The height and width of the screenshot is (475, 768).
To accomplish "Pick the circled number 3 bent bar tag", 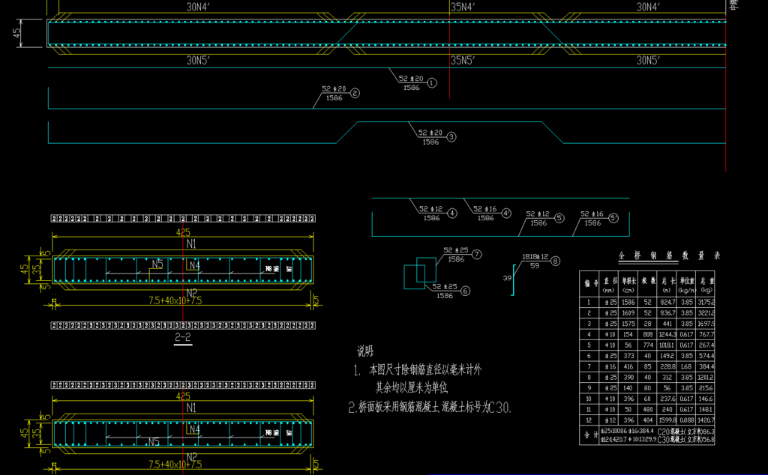I will coord(451,137).
